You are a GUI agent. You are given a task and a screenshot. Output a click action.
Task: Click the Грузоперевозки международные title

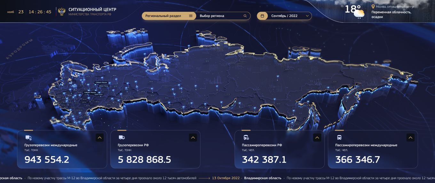(x=51, y=145)
